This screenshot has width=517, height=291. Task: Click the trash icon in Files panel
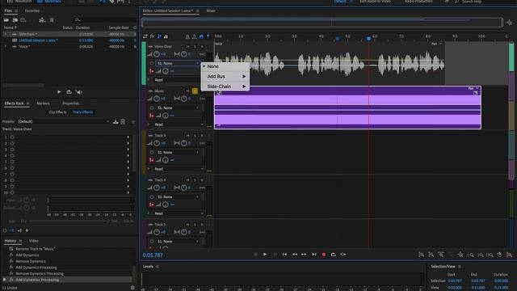coord(52,20)
